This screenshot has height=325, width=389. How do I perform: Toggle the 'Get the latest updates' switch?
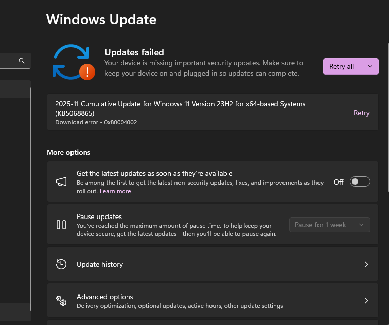point(360,182)
